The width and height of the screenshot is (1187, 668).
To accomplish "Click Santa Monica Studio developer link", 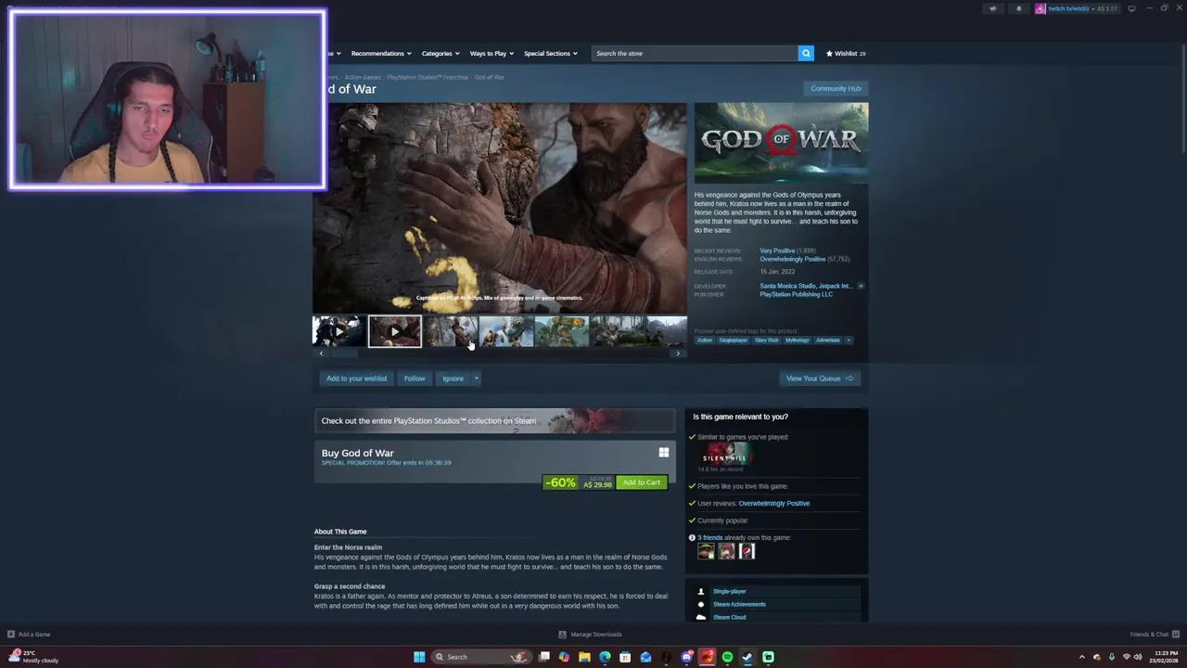I will (x=787, y=286).
